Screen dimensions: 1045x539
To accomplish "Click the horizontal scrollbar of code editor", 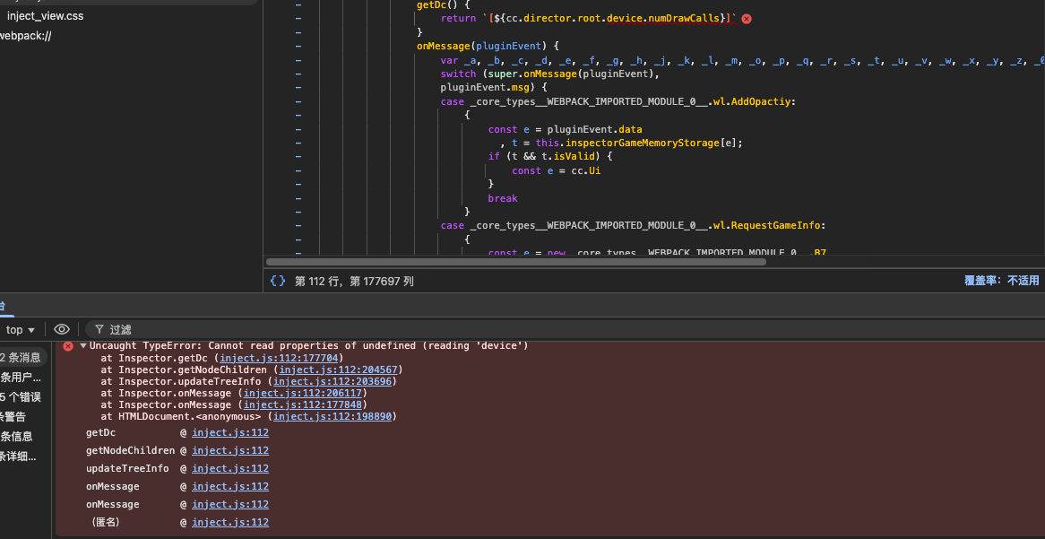I will (516, 262).
